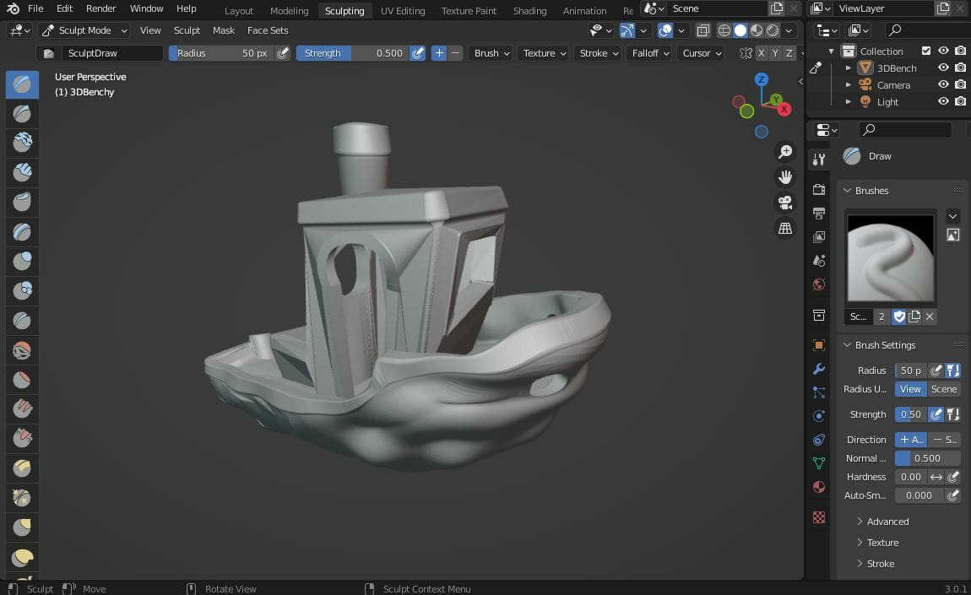Click the pan hand viewport icon
Viewport: 971px width, 595px height.
point(785,177)
